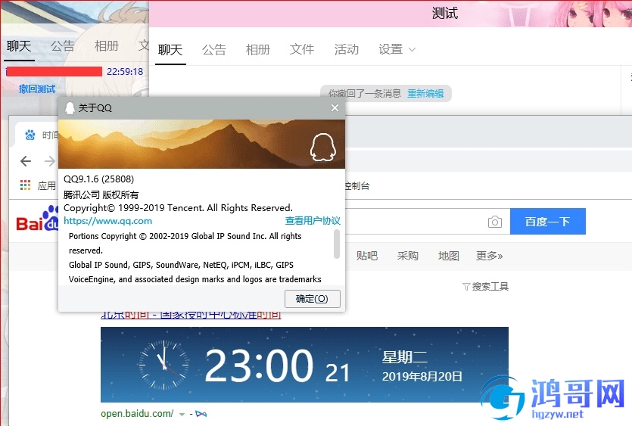Viewport: 632px width, 426px height.
Task: Switch to 文件 tab in right QQ window
Action: pyautogui.click(x=302, y=50)
